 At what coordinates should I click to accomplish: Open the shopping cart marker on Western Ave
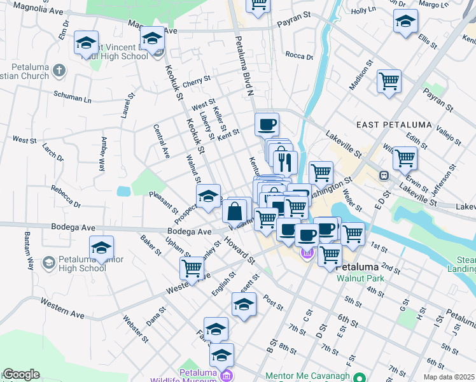[x=192, y=268]
